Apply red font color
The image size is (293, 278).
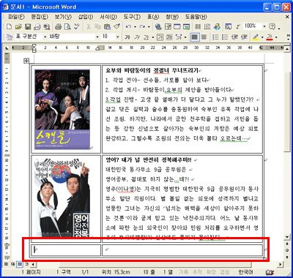coord(270,37)
